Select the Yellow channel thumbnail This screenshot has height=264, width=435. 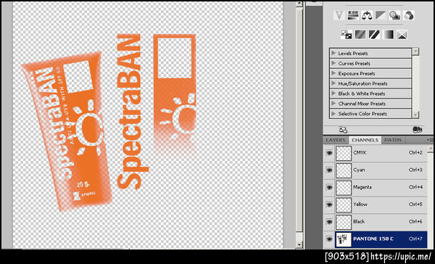pos(344,205)
